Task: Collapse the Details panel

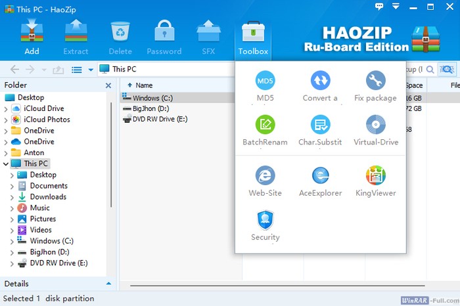Action: [x=108, y=284]
